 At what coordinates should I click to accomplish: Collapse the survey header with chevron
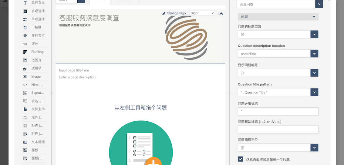221,13
